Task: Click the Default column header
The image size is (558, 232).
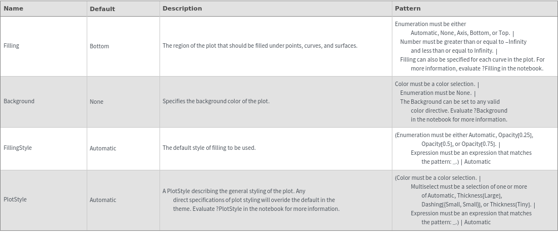Action: tap(102, 9)
